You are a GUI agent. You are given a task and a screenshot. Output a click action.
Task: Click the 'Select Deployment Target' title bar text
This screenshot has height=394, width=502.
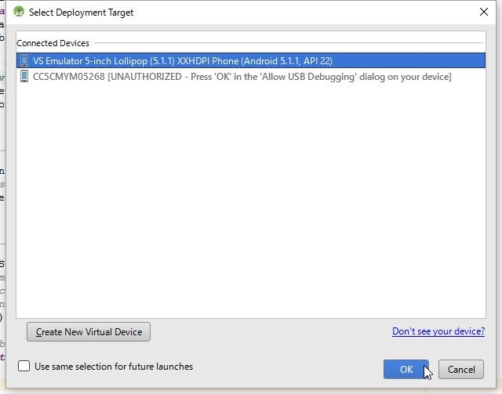(81, 12)
